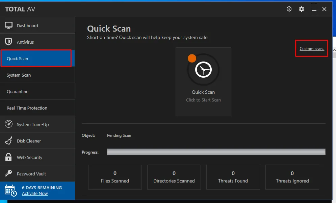Open the Dashboard section
The image size is (336, 203).
[37, 26]
